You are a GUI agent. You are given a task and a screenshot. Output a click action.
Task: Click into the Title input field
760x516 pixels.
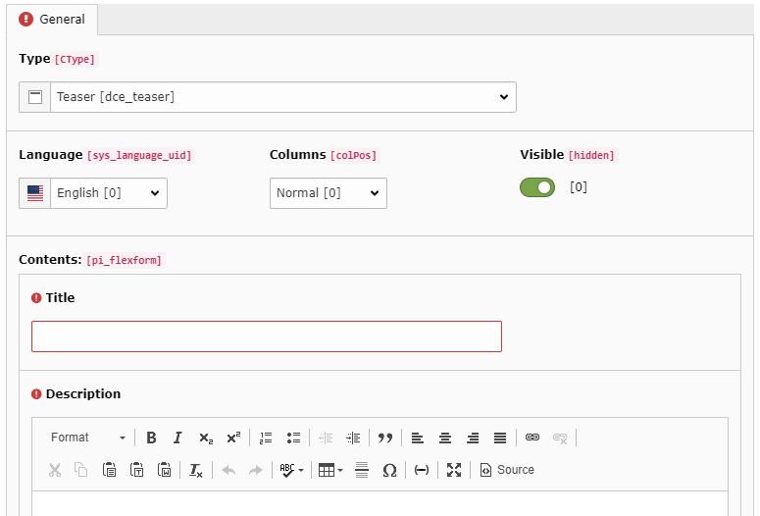point(267,336)
